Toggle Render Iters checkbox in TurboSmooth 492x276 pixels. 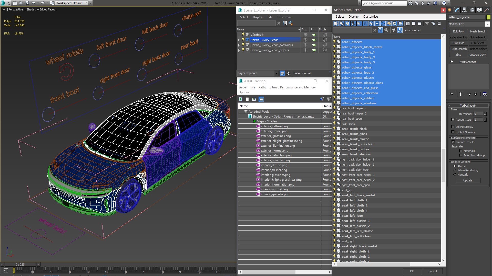coord(453,120)
